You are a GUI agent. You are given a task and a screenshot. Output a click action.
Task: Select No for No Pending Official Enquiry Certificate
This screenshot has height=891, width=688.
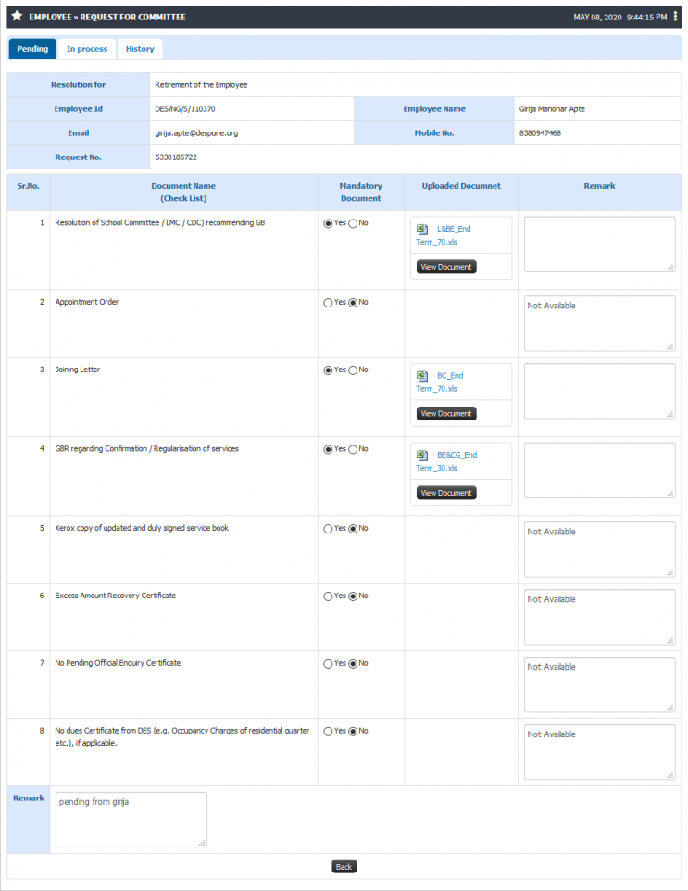[353, 664]
